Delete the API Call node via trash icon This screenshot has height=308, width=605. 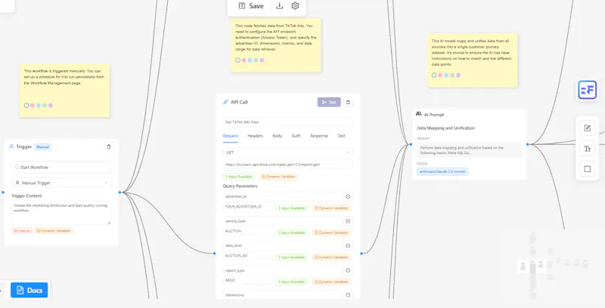[348, 103]
